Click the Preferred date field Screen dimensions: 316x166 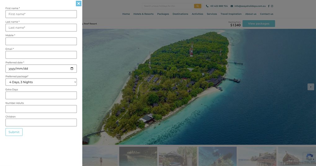point(41,69)
